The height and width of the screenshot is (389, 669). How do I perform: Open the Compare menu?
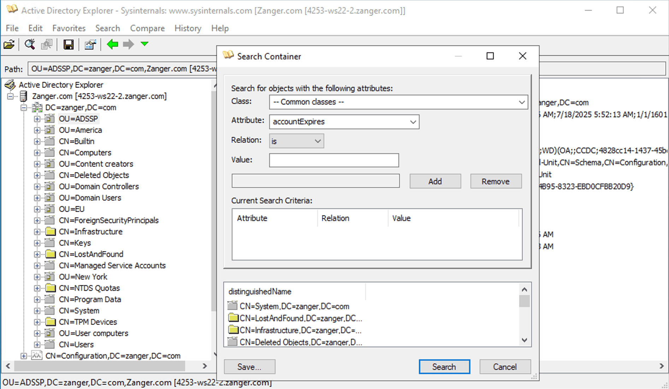coord(147,28)
